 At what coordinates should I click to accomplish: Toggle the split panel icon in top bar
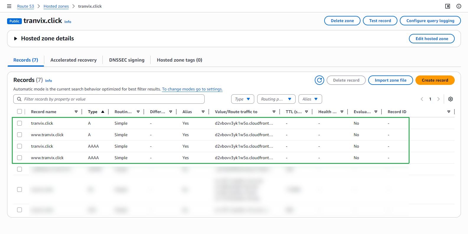[448, 6]
